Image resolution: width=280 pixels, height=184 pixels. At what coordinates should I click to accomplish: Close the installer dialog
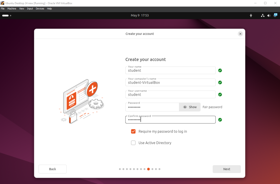pyautogui.click(x=240, y=34)
